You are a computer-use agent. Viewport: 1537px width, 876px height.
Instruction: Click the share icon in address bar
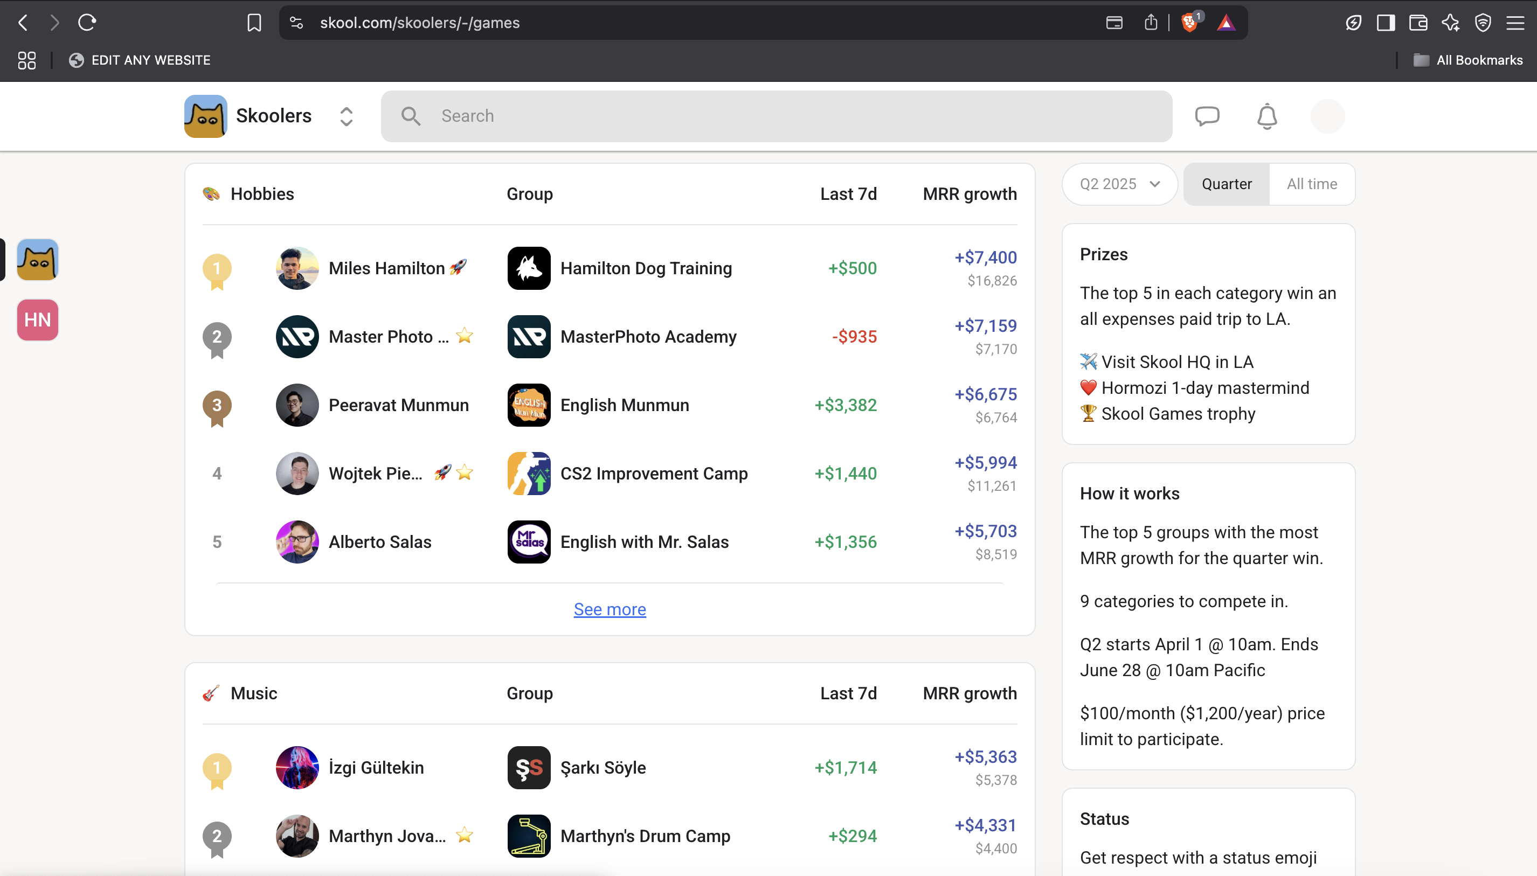coord(1151,23)
